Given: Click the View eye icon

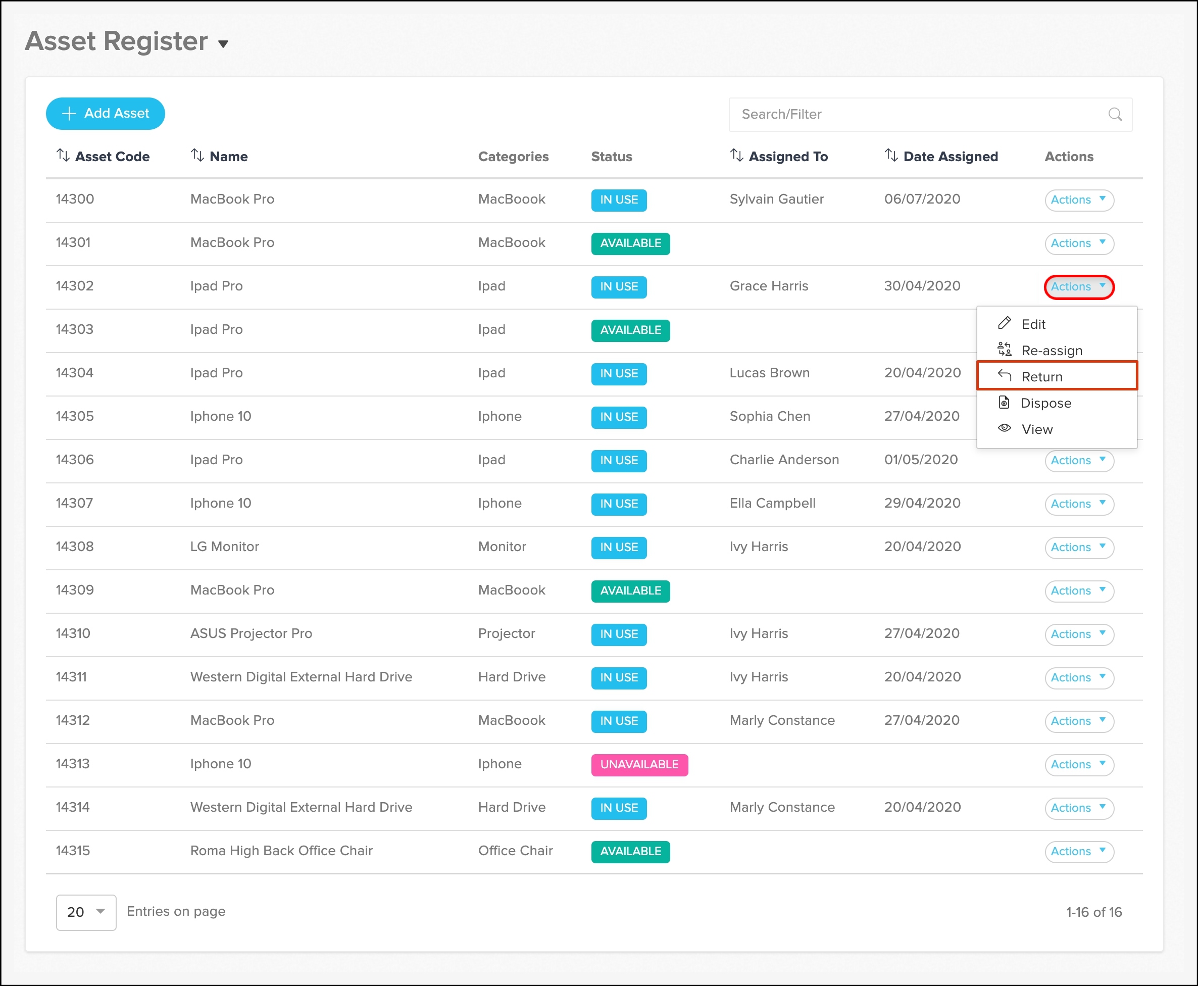Looking at the screenshot, I should coord(1004,428).
